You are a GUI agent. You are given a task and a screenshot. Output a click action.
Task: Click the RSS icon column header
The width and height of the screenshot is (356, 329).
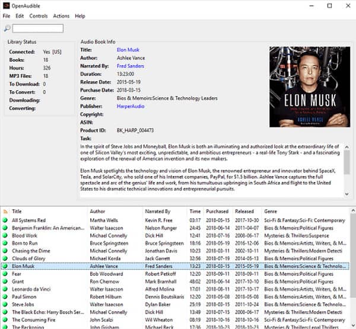(5, 212)
